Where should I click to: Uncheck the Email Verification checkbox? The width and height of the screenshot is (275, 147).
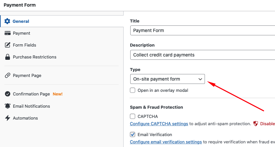[133, 134]
